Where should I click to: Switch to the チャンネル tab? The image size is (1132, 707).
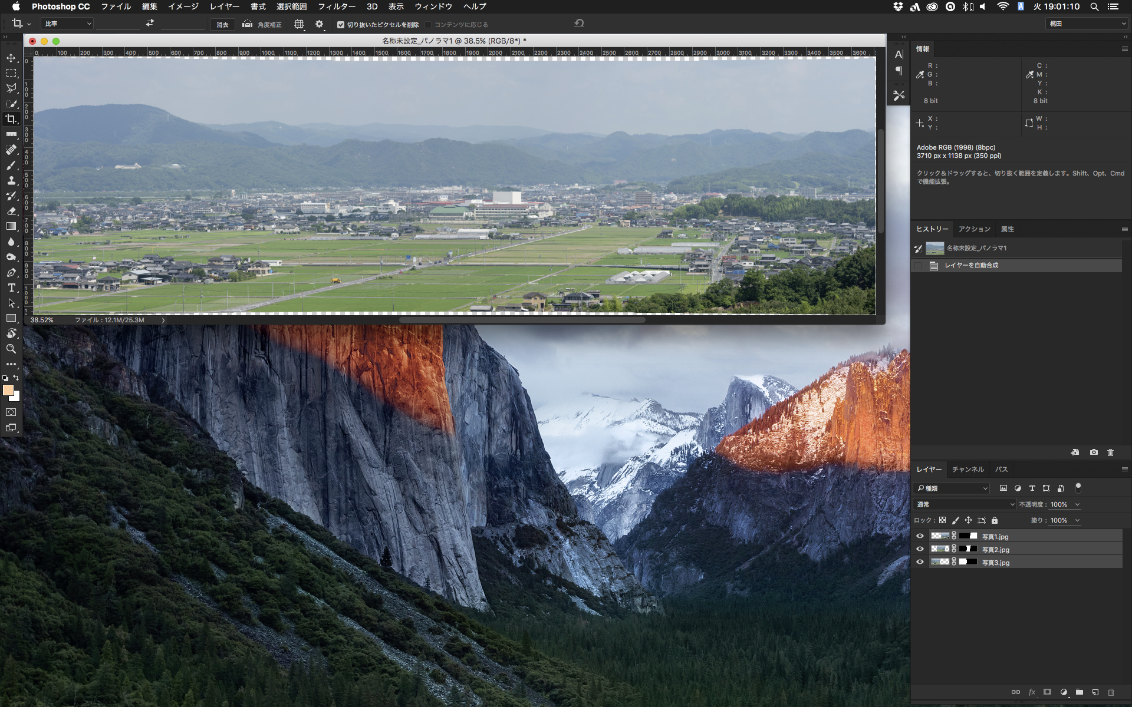click(968, 470)
